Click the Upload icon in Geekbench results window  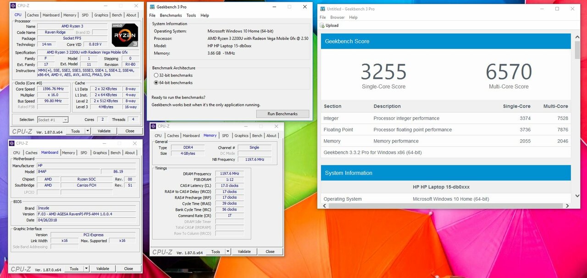click(322, 26)
